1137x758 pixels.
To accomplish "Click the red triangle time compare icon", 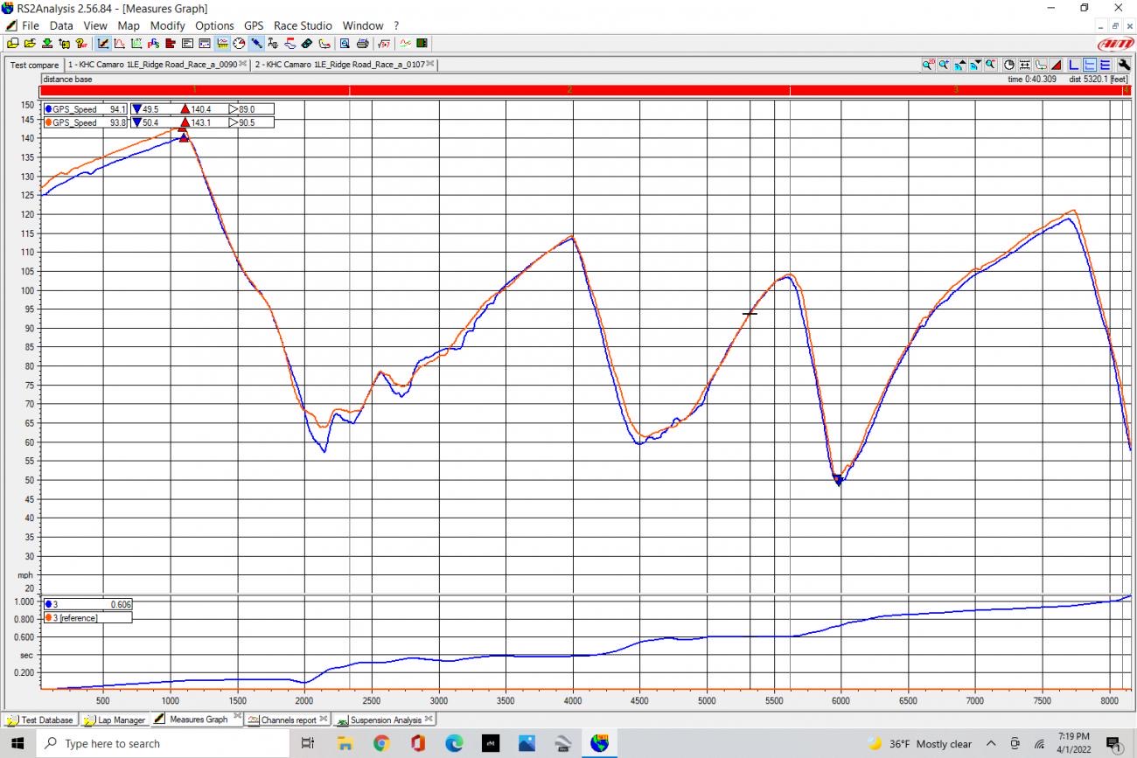I will [x=1057, y=65].
